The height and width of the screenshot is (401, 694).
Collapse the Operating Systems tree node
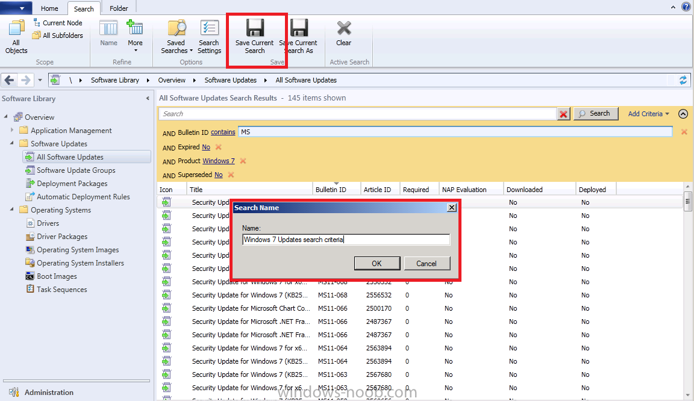(12, 210)
